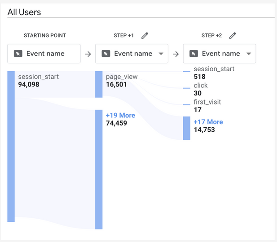Image resolution: width=277 pixels, height=242 pixels.
Task: Select the Starting Point Event name box
Action: (44, 54)
